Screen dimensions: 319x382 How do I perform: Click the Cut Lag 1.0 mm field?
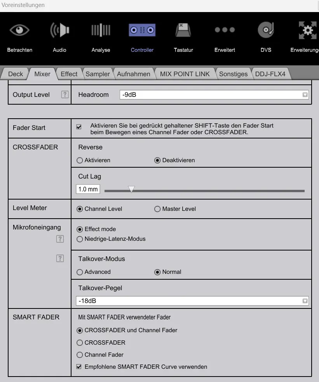click(x=88, y=189)
